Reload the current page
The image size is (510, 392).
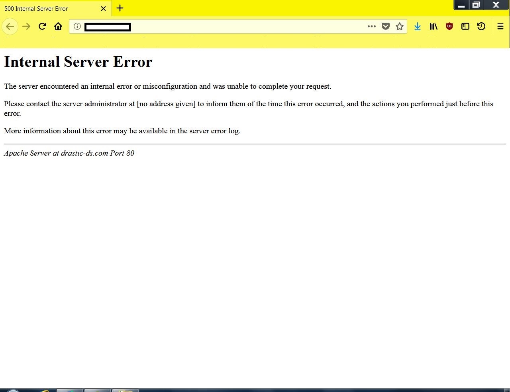tap(42, 27)
